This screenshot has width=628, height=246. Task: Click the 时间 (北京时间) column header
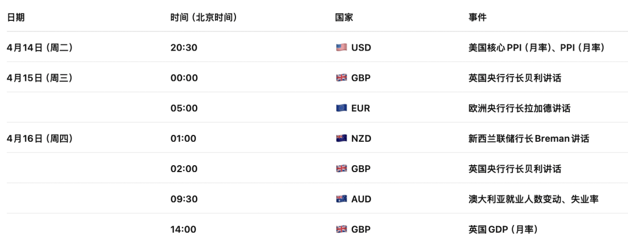(x=204, y=17)
